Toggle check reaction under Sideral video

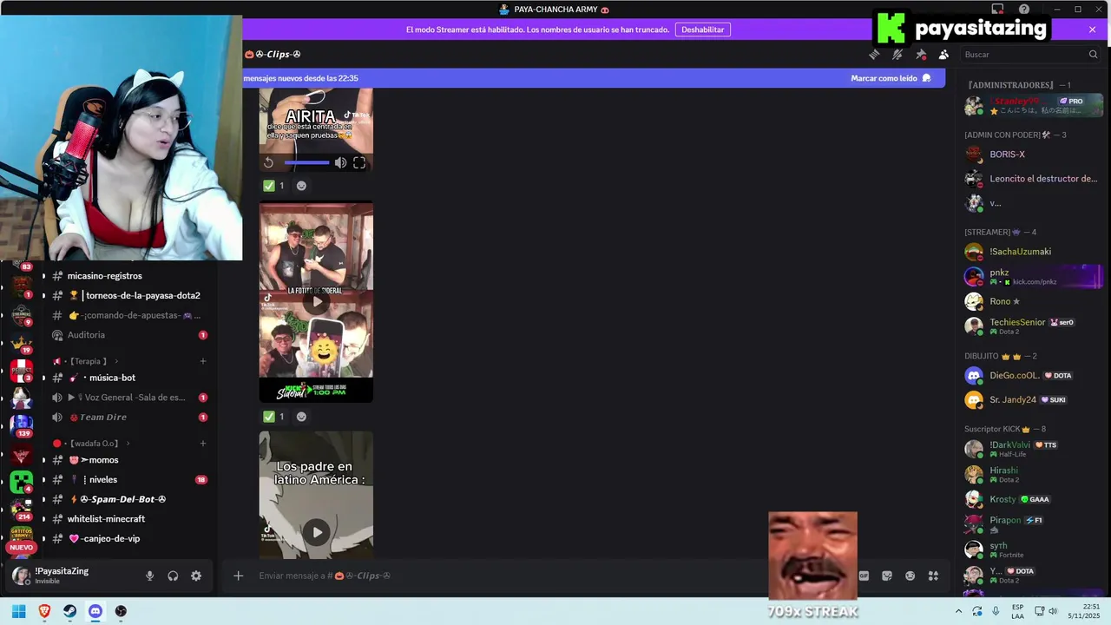(x=274, y=417)
